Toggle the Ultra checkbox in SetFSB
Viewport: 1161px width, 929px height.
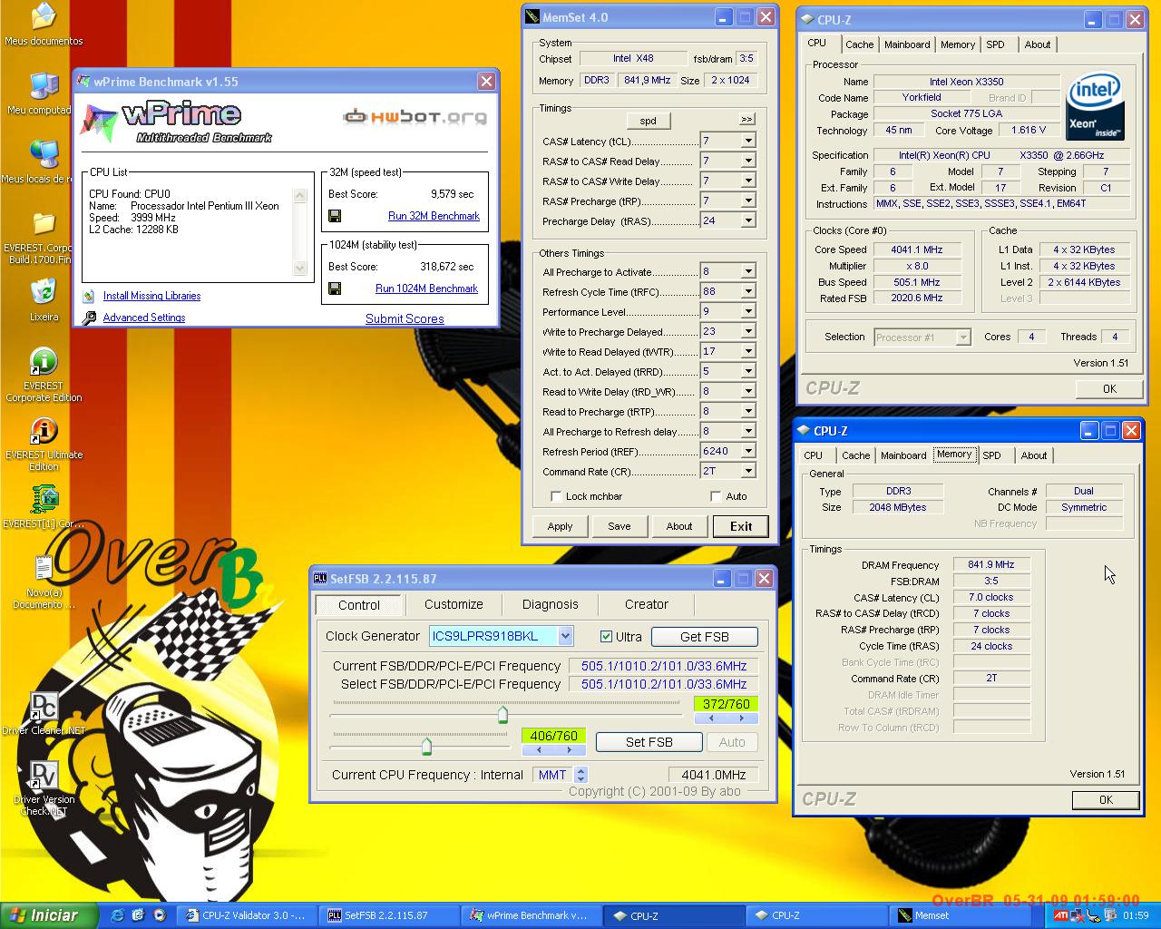(606, 636)
